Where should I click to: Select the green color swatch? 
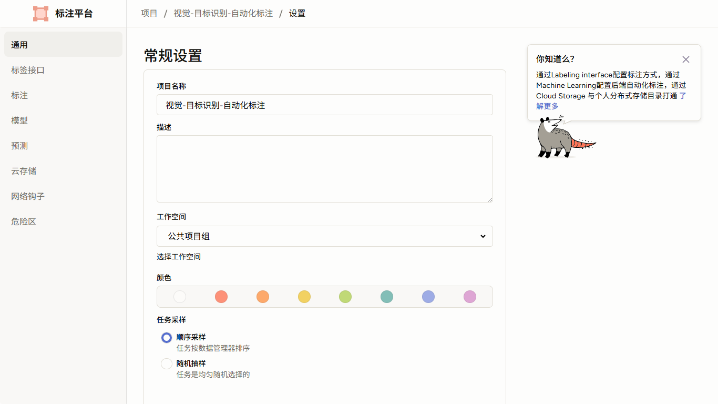coord(345,297)
